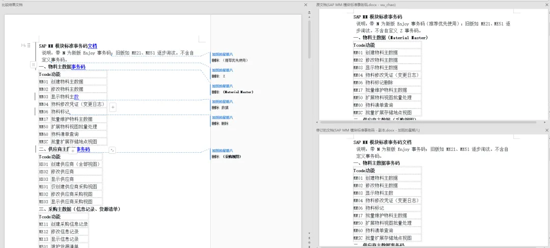550x248 pixels.
Task: Click the title SAP MM 模块标准事务码 in original pane
Action: tap(377, 16)
